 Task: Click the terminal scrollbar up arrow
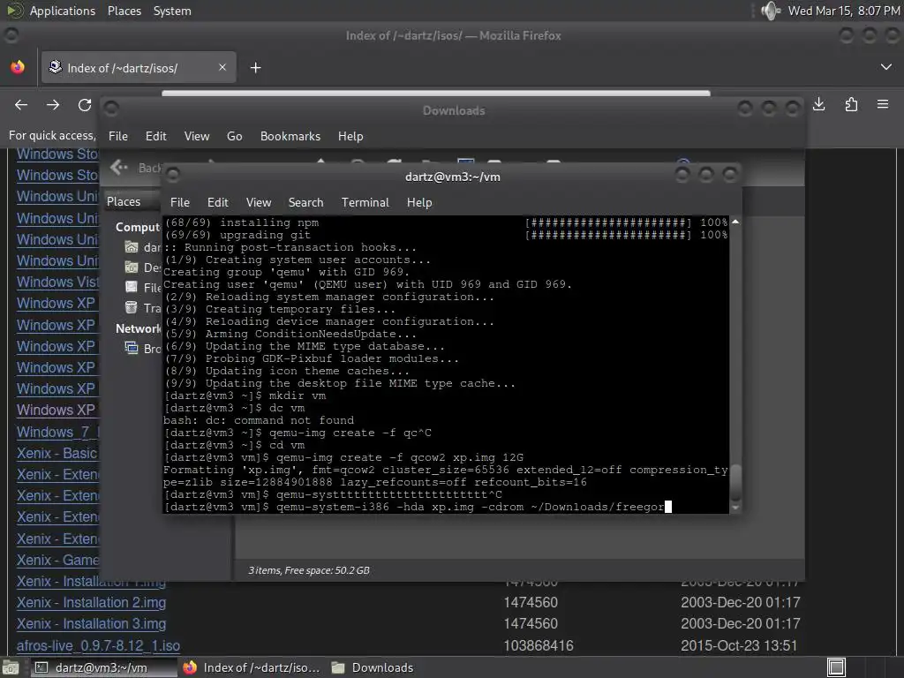pyautogui.click(x=735, y=222)
